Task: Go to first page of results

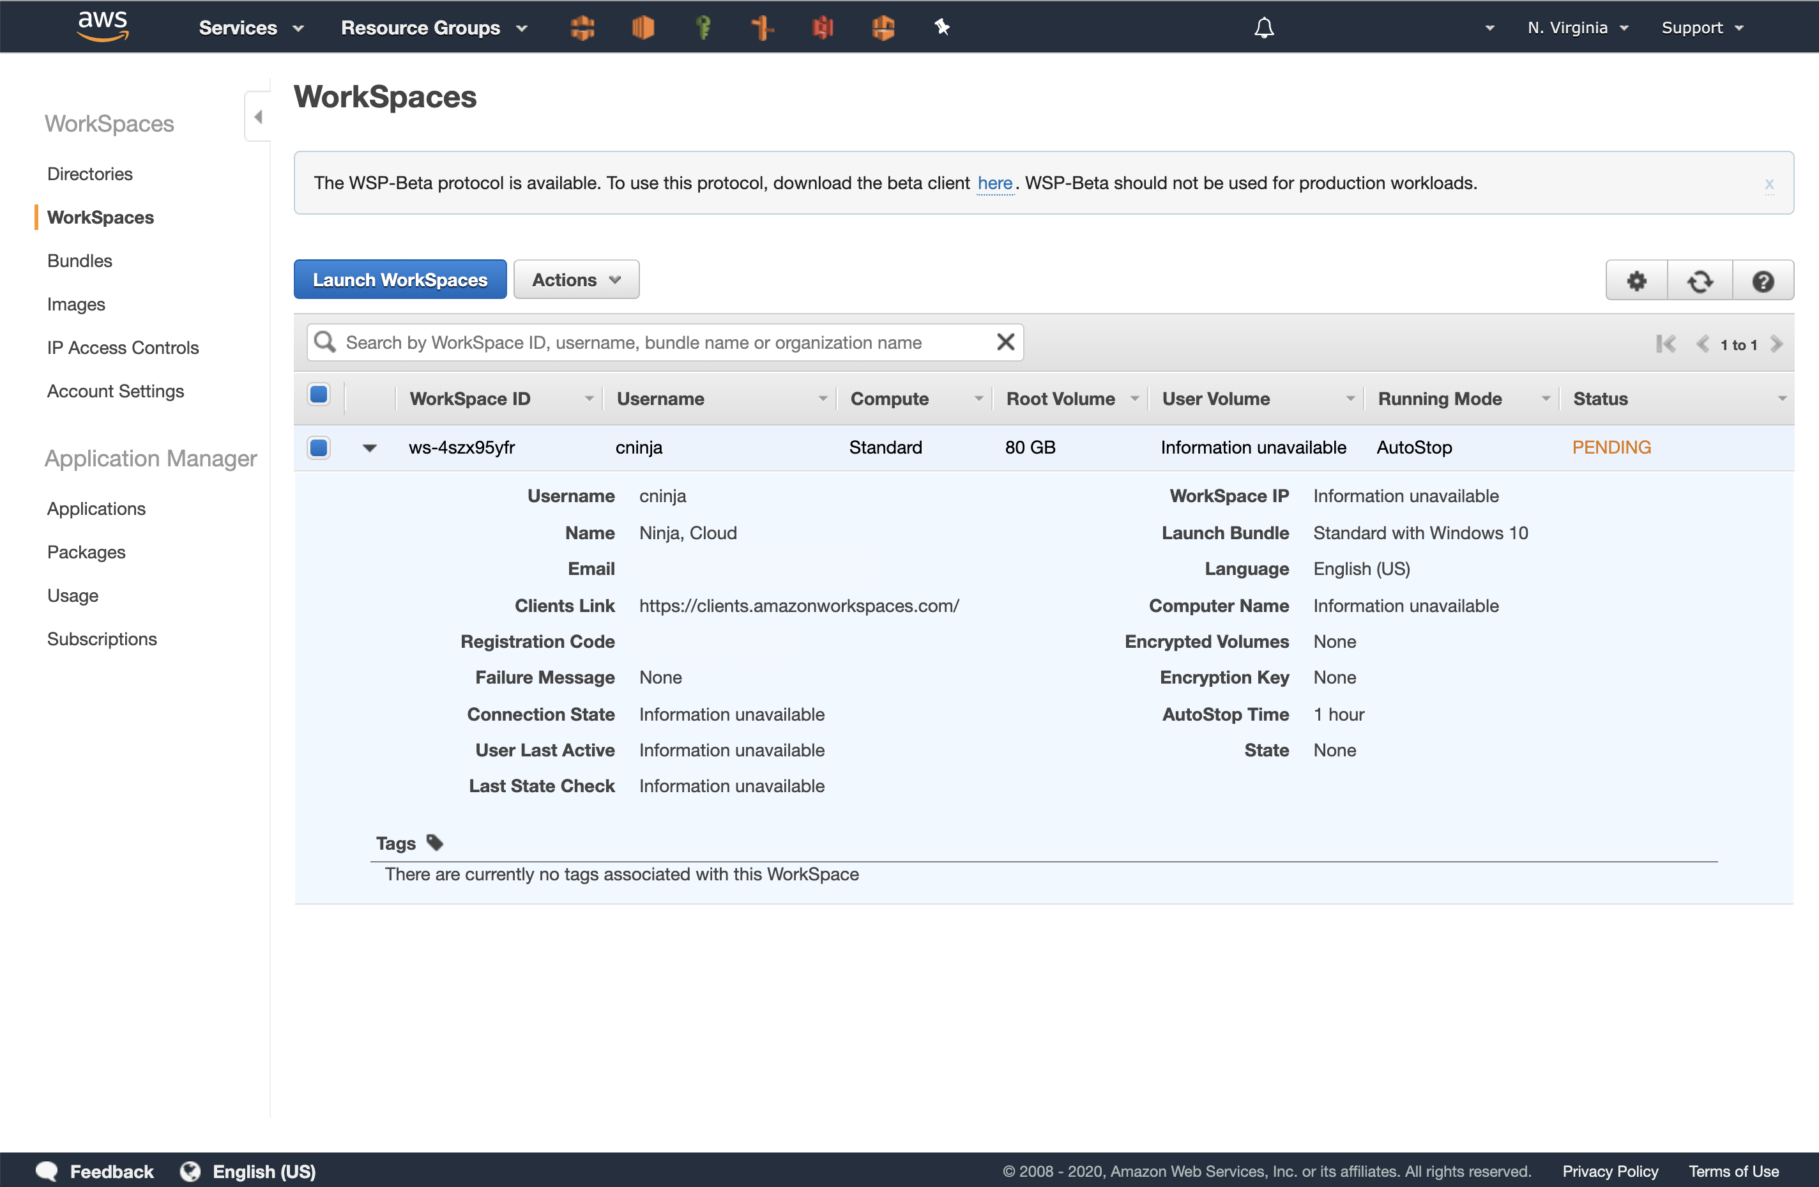Action: coord(1666,344)
